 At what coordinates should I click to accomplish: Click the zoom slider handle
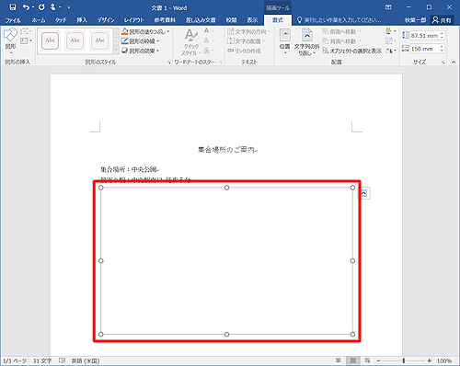[x=404, y=360]
